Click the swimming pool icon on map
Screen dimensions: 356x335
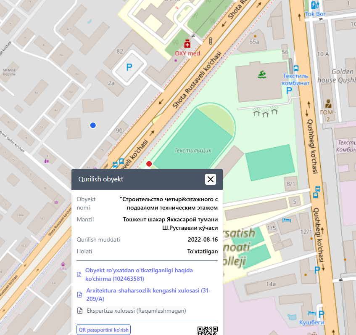click(262, 74)
